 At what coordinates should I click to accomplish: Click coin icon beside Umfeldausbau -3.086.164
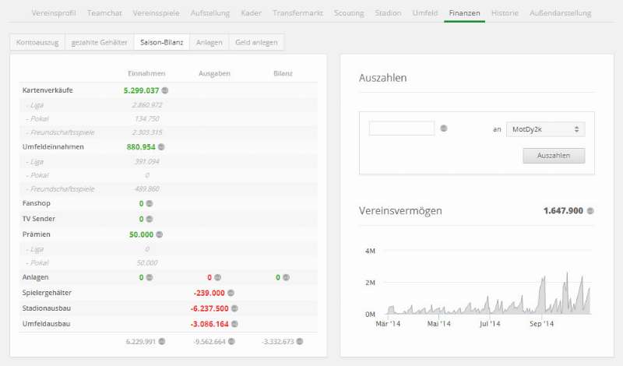click(x=234, y=323)
